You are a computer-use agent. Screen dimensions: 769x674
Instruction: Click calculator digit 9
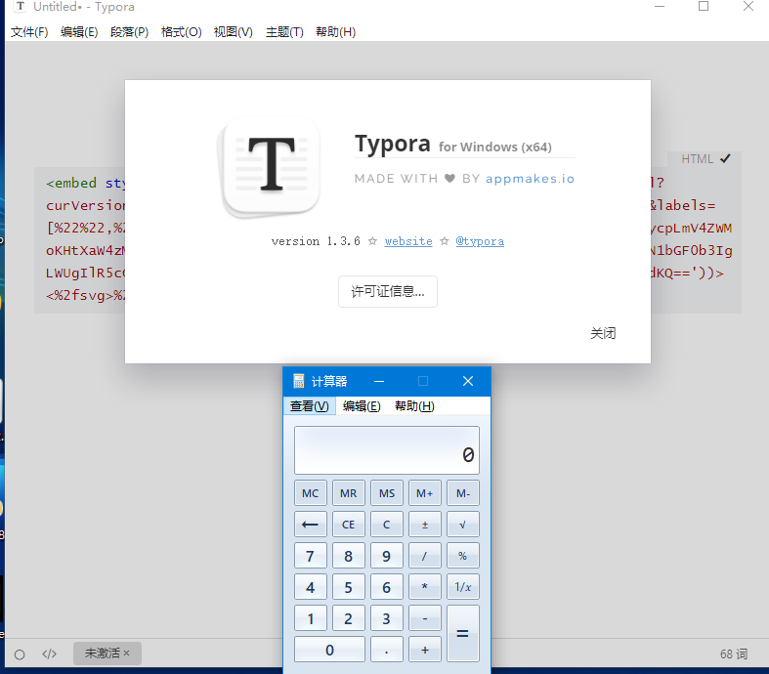pyautogui.click(x=387, y=556)
